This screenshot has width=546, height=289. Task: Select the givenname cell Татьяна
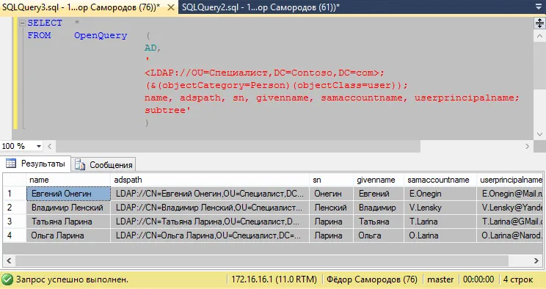pos(379,222)
